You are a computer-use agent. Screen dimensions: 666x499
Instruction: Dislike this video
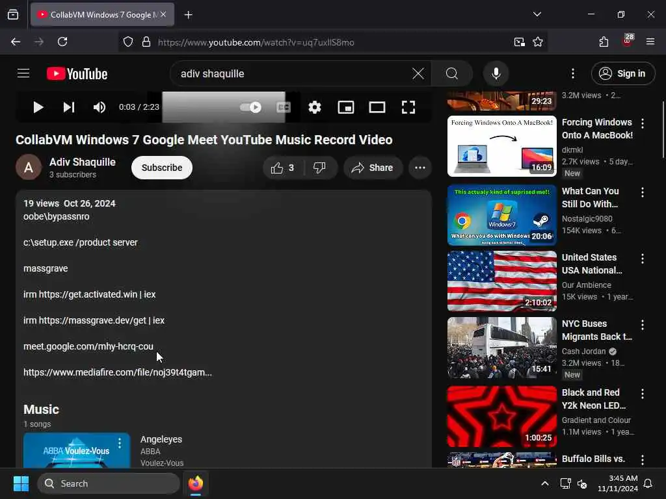click(319, 168)
